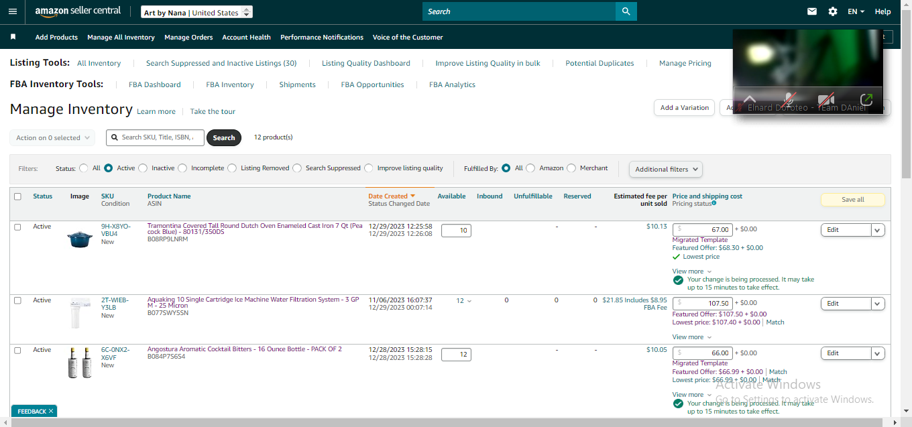912x427 pixels.
Task: Open Edit dropdown arrow for Dutch Oven row
Action: [x=878, y=230]
